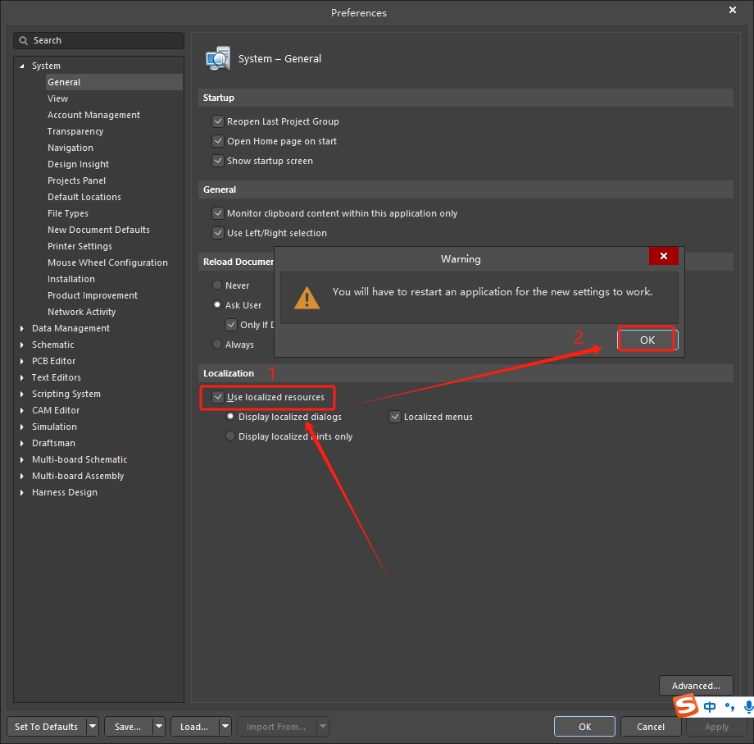
Task: Select Display localized hints only radio button
Action: pyautogui.click(x=229, y=436)
